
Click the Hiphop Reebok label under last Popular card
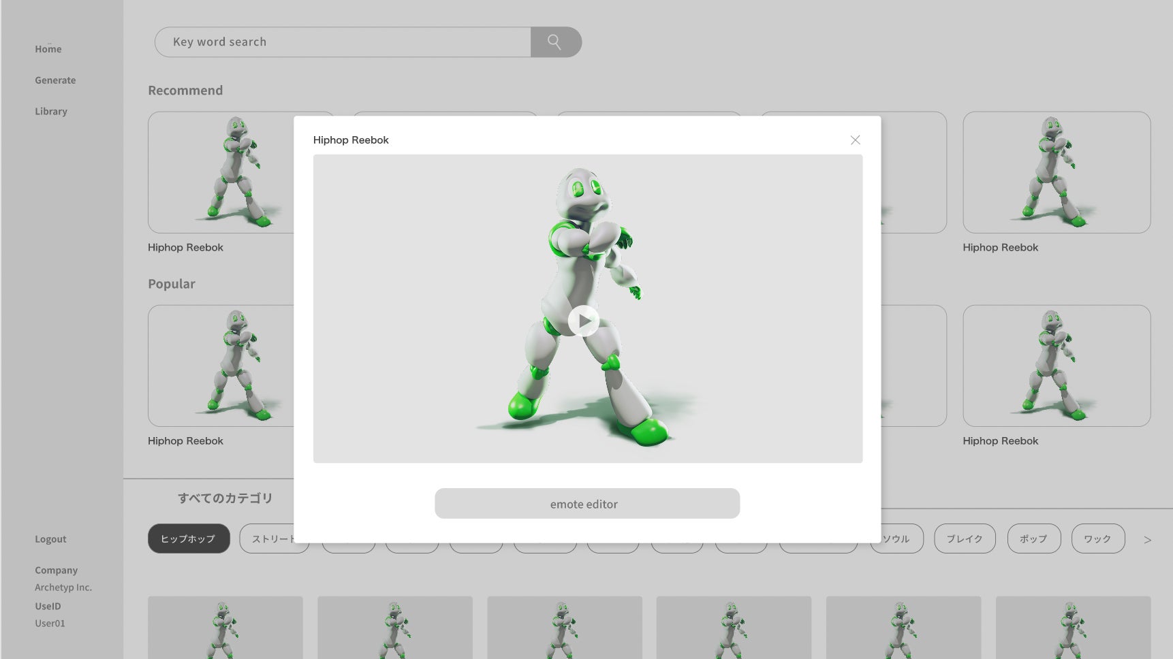pyautogui.click(x=1001, y=441)
